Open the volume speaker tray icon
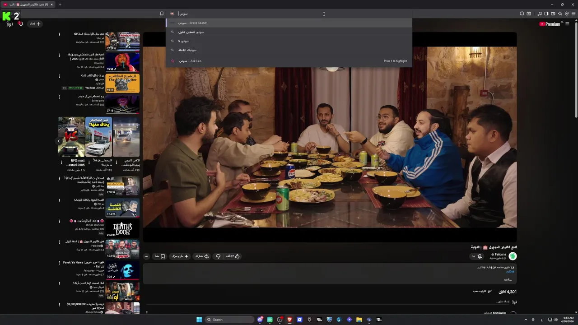Screen dimensions: 578x325 (x=555, y=320)
